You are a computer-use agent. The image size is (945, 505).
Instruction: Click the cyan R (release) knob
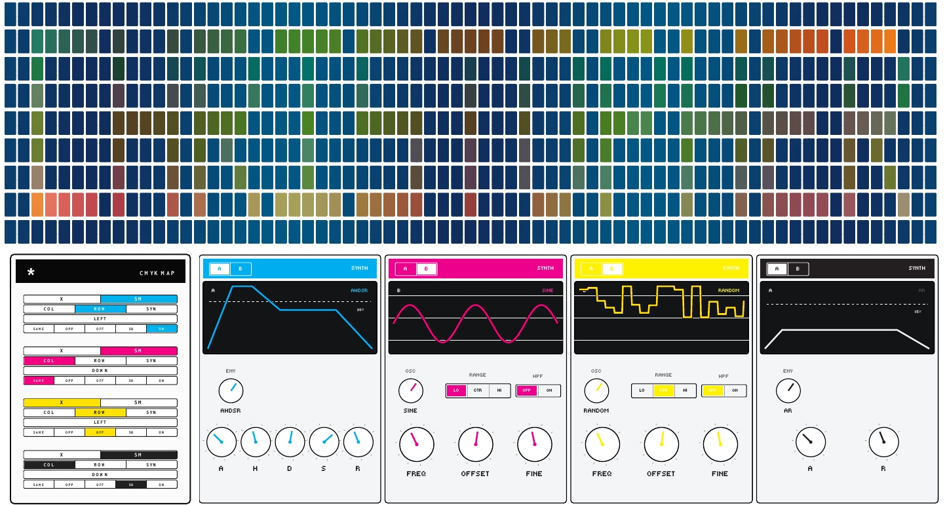[358, 442]
